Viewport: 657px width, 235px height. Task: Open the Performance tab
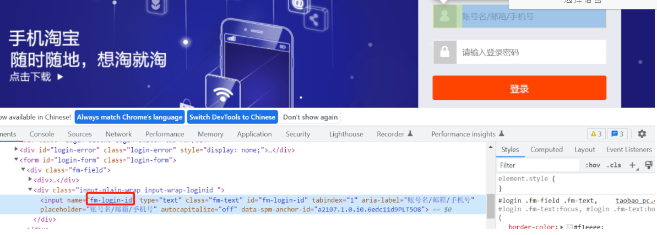point(165,134)
